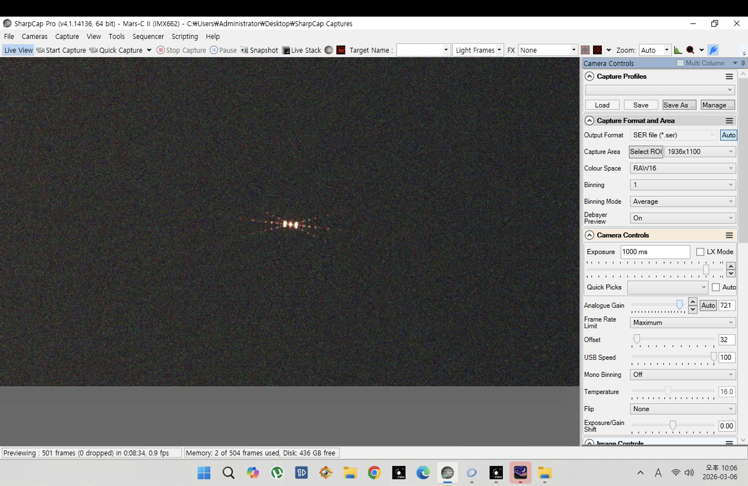Expand the Binning Mode Average dropdown
This screenshot has width=748, height=486.
click(682, 201)
